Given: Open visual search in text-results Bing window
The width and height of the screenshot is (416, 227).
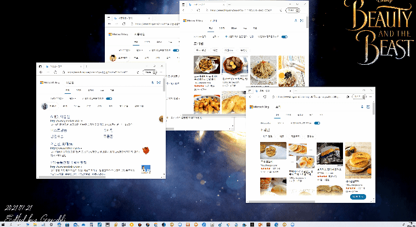Looking at the screenshot, I should (x=159, y=82).
